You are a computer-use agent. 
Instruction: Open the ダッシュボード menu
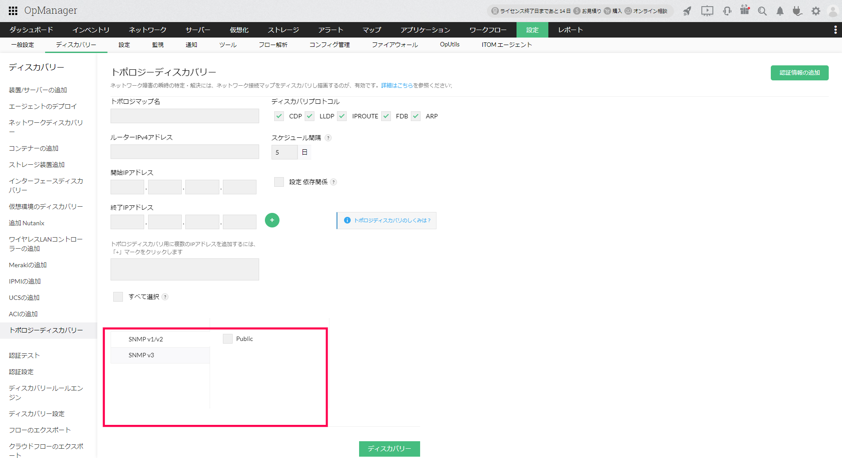pyautogui.click(x=31, y=30)
